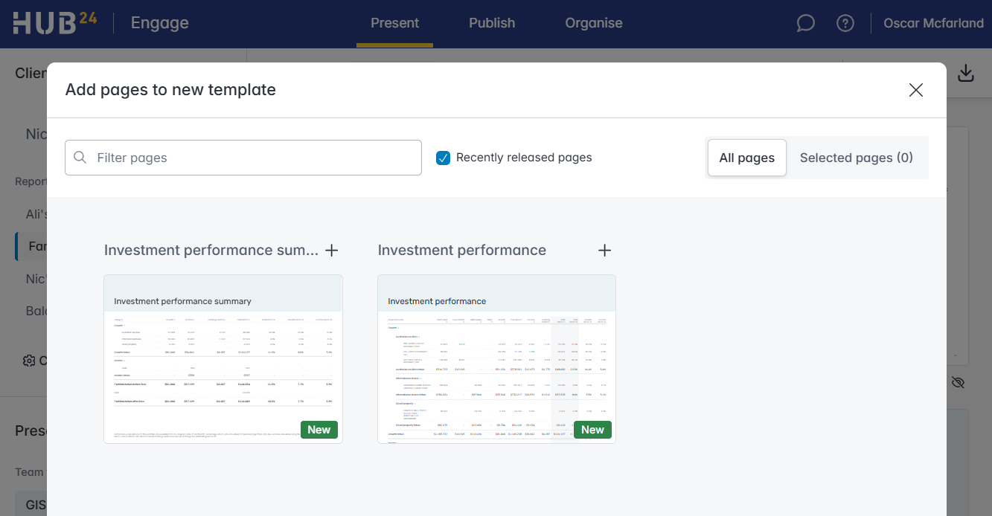Screen dimensions: 992x516
Task: Click the magnifier icon in the filter field
Action: point(80,157)
